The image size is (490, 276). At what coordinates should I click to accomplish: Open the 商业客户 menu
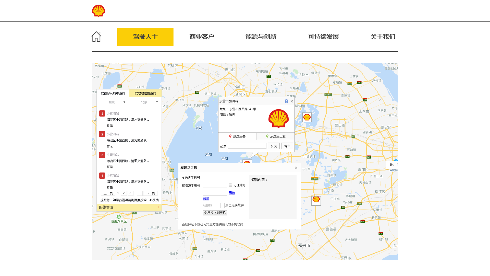[202, 37]
